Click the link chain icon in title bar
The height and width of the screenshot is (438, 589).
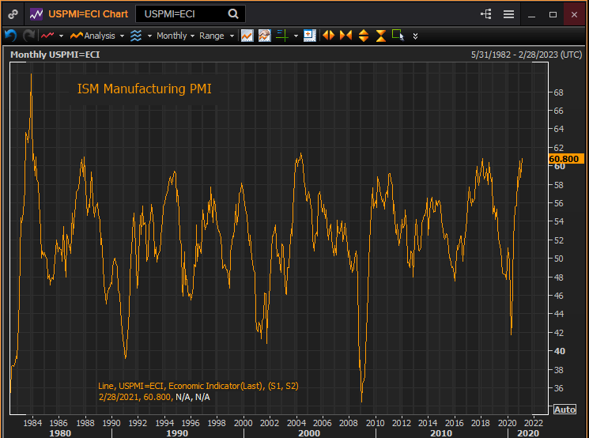(13, 14)
